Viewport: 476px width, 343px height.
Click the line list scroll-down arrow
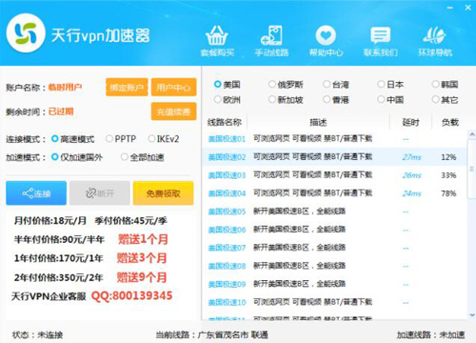click(x=472, y=315)
